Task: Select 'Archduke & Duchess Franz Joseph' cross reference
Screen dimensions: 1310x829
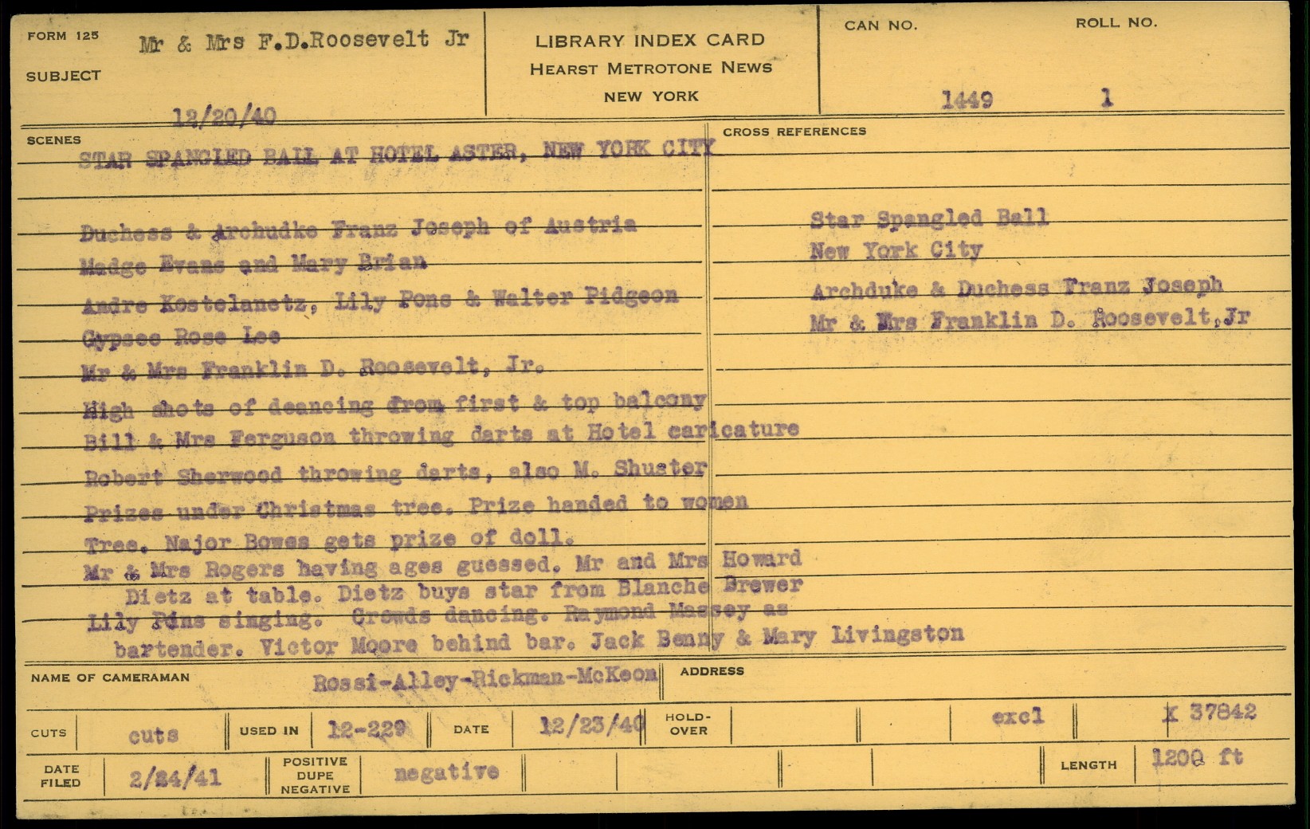Action: coord(1016,288)
